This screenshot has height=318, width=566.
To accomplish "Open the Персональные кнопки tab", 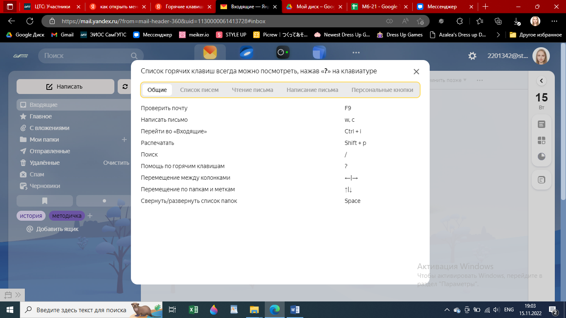I will [x=382, y=90].
